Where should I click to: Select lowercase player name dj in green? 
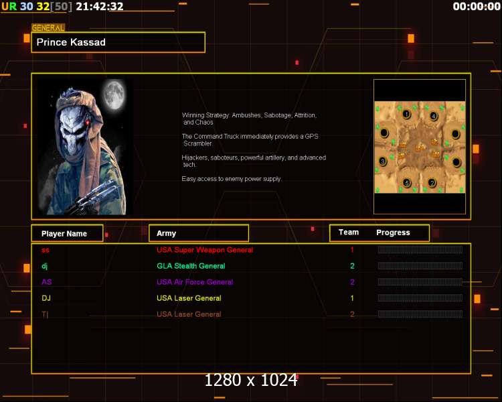click(44, 266)
